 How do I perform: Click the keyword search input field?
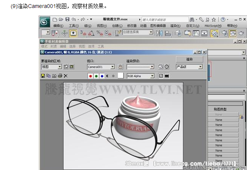point(165,20)
